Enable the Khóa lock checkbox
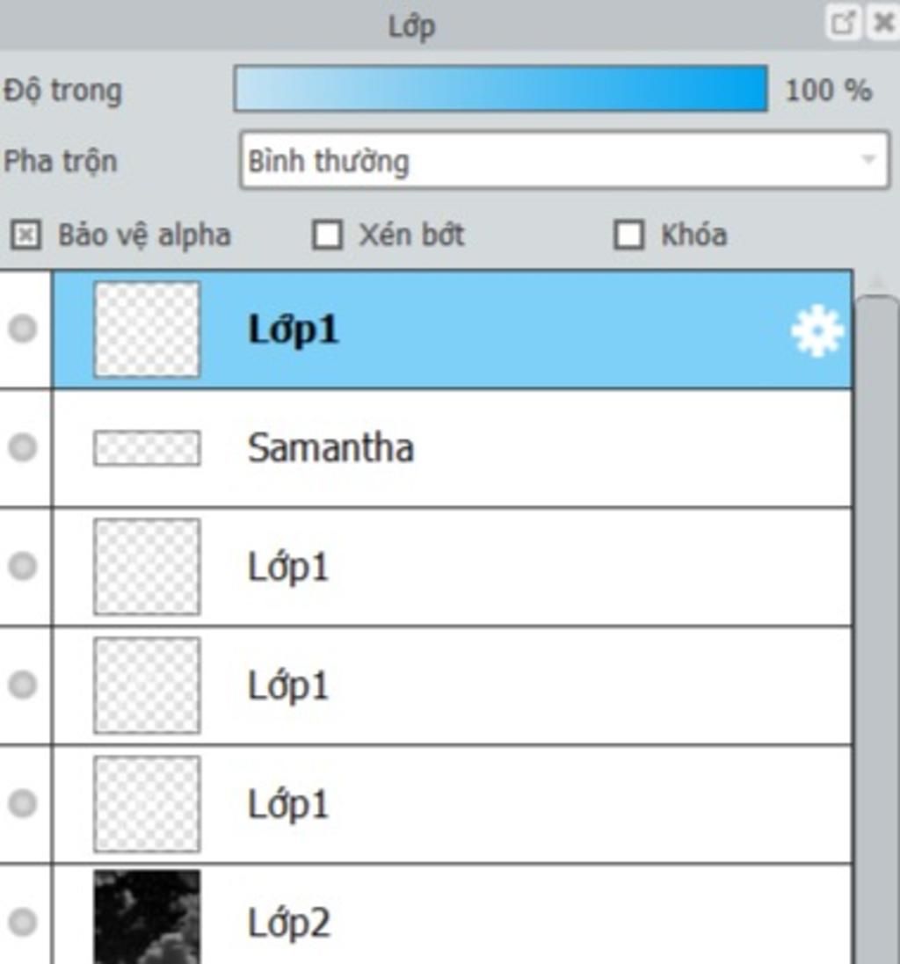 [629, 235]
